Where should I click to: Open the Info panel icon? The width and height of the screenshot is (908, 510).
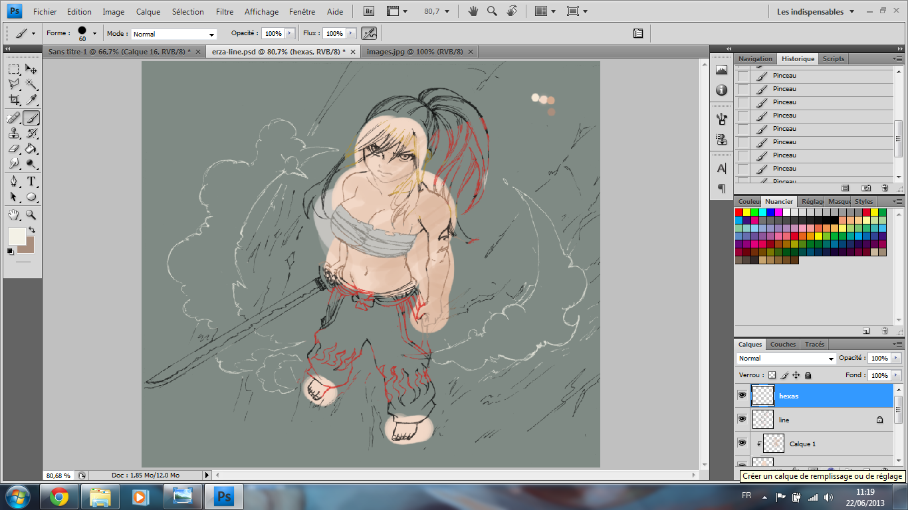point(722,90)
